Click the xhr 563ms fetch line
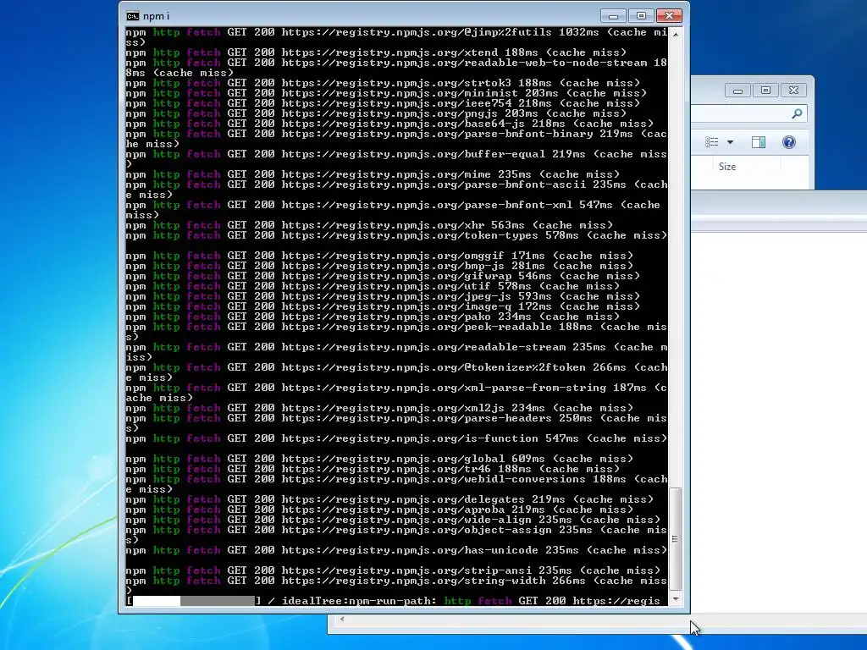Image resolution: width=867 pixels, height=650 pixels. (369, 225)
